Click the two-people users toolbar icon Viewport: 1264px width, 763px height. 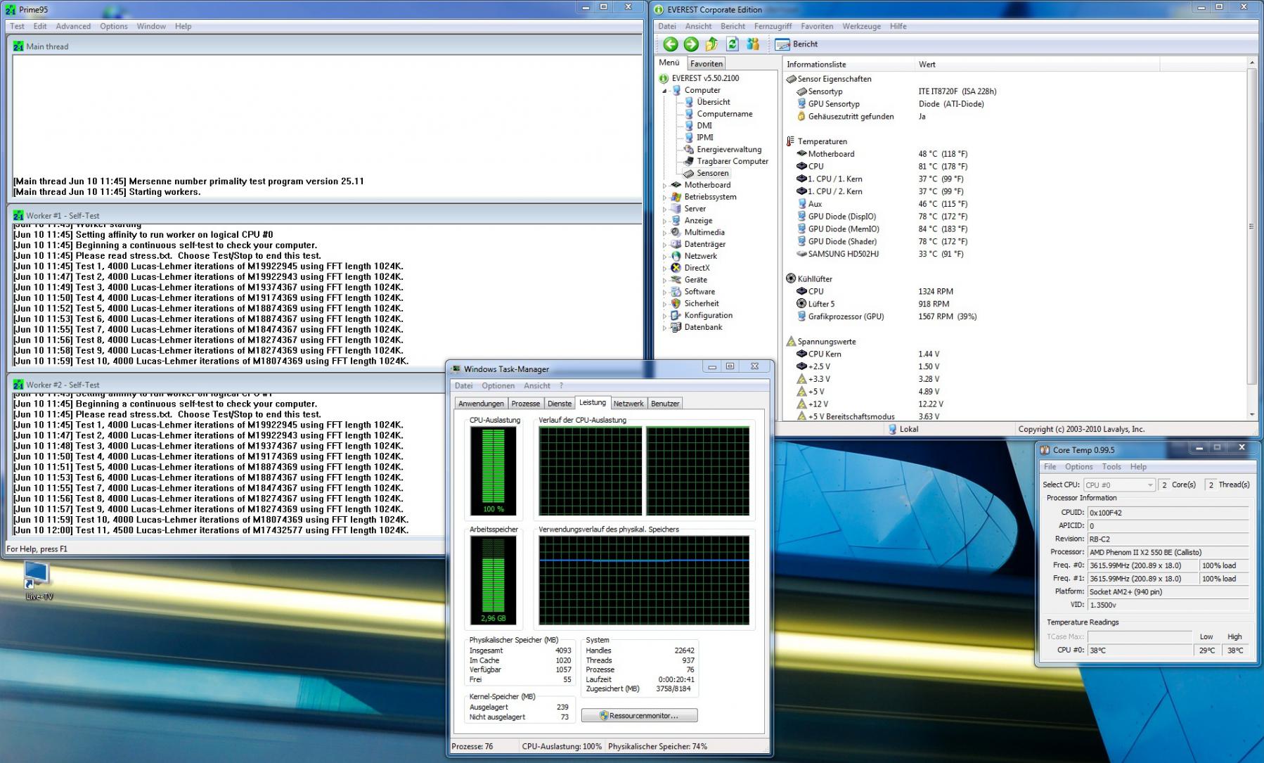(753, 44)
